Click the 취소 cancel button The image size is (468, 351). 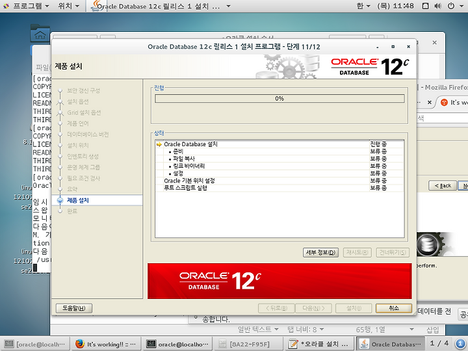(x=394, y=308)
